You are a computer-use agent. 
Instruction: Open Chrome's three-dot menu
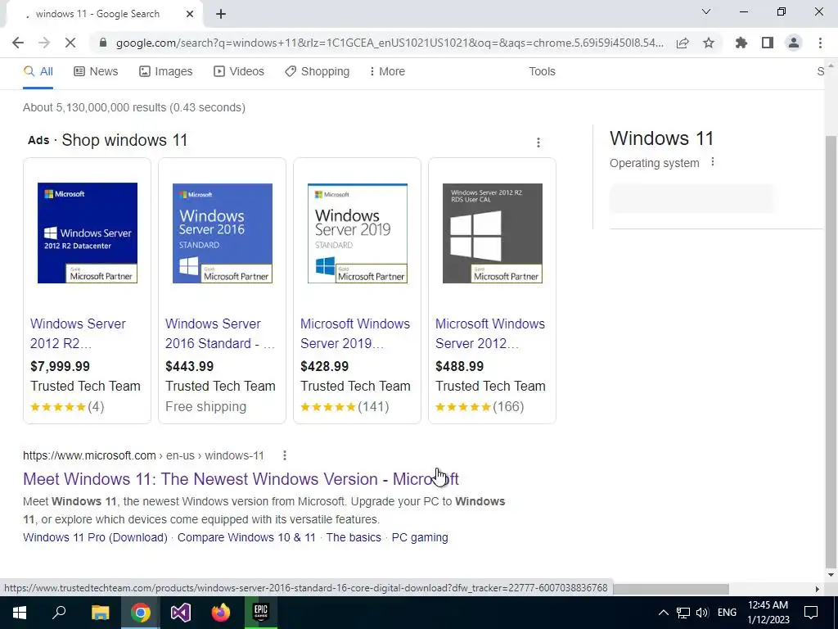click(820, 43)
